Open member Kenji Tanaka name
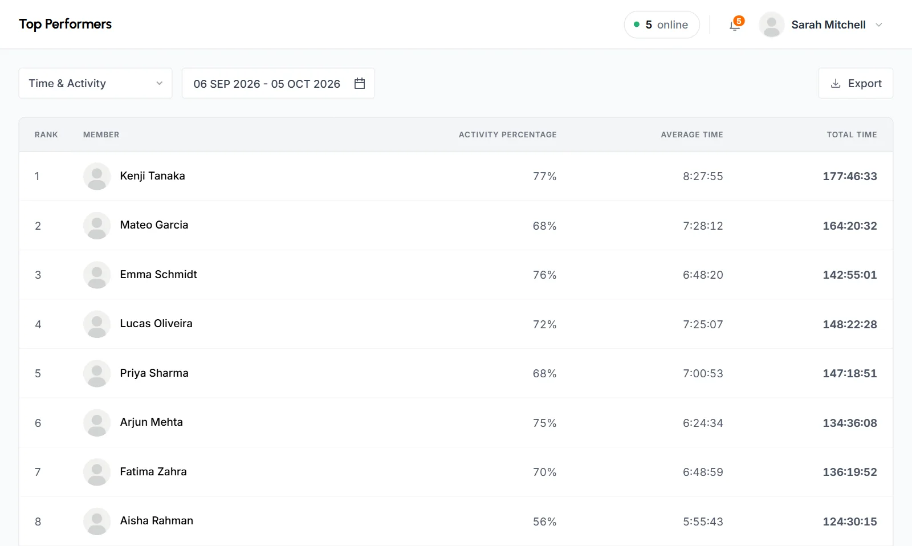 [152, 176]
